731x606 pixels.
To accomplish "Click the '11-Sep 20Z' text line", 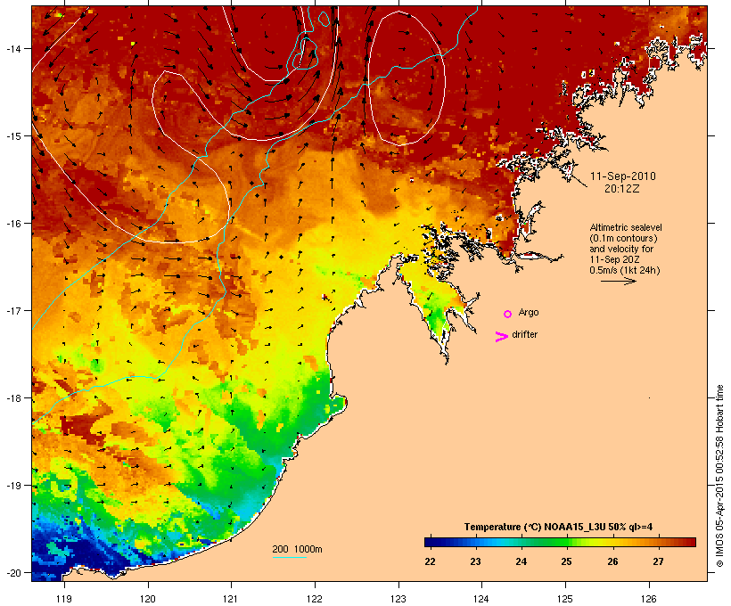I will 614,259.
